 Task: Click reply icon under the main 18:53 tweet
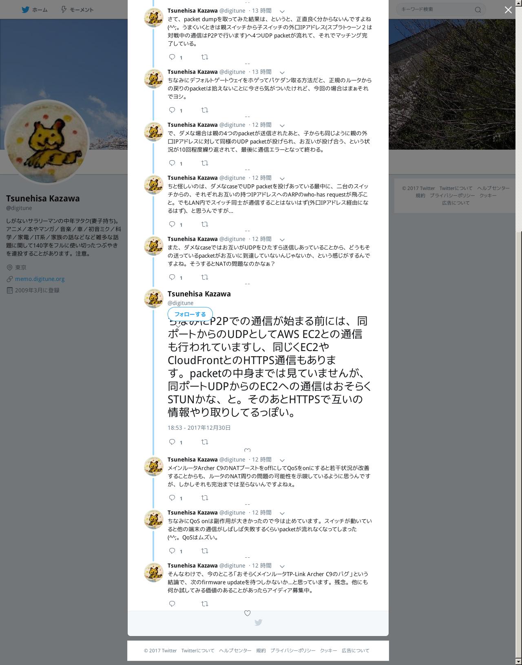point(172,442)
